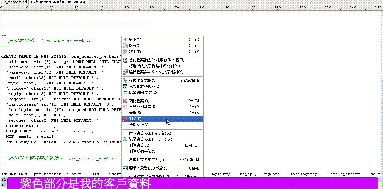
Task: Click the `lastlogintime` int(10) line
Action: tap(64, 110)
